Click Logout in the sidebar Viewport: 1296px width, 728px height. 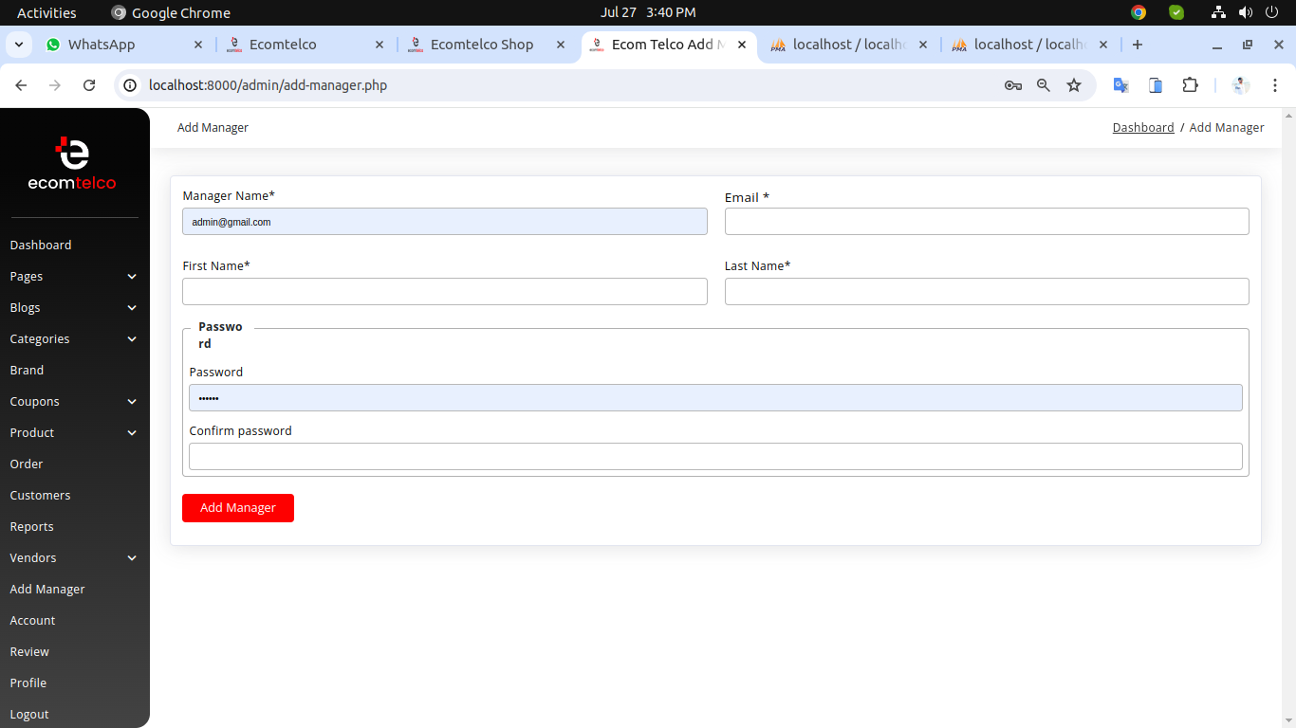pos(29,714)
